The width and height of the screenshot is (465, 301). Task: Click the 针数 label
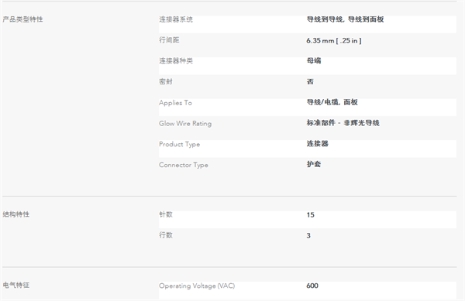tap(166, 214)
